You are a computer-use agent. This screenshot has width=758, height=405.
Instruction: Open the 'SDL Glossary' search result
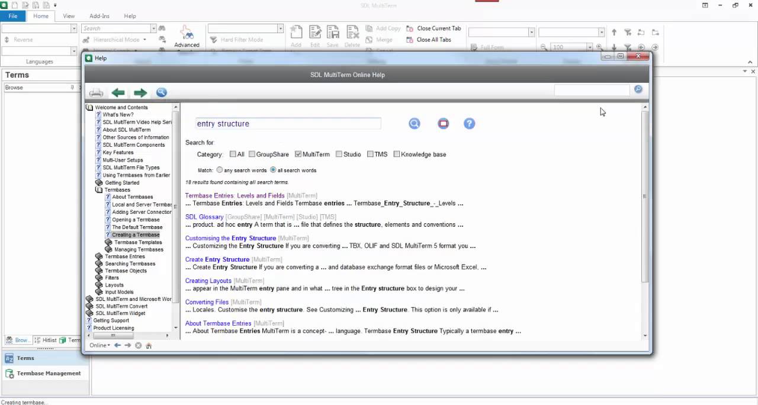tap(204, 217)
